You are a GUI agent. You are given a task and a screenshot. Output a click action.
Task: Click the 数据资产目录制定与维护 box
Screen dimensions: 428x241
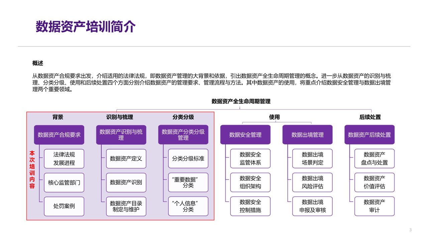pos(126,206)
